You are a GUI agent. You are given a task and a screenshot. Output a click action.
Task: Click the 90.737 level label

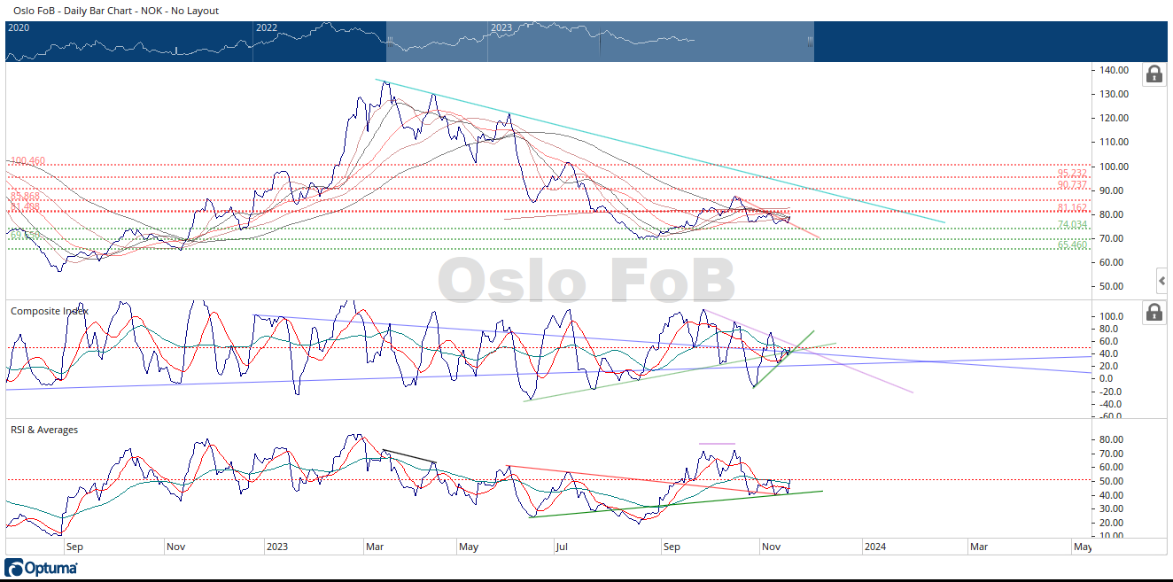click(x=1072, y=185)
